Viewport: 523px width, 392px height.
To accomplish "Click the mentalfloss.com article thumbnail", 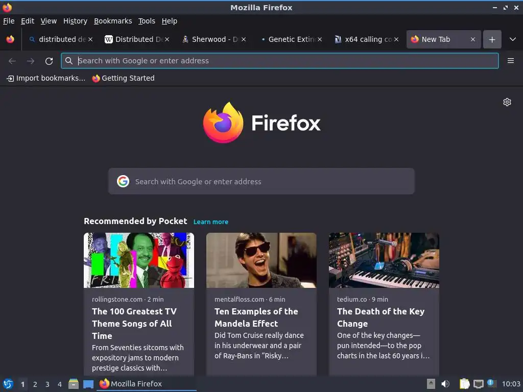I will point(261,260).
